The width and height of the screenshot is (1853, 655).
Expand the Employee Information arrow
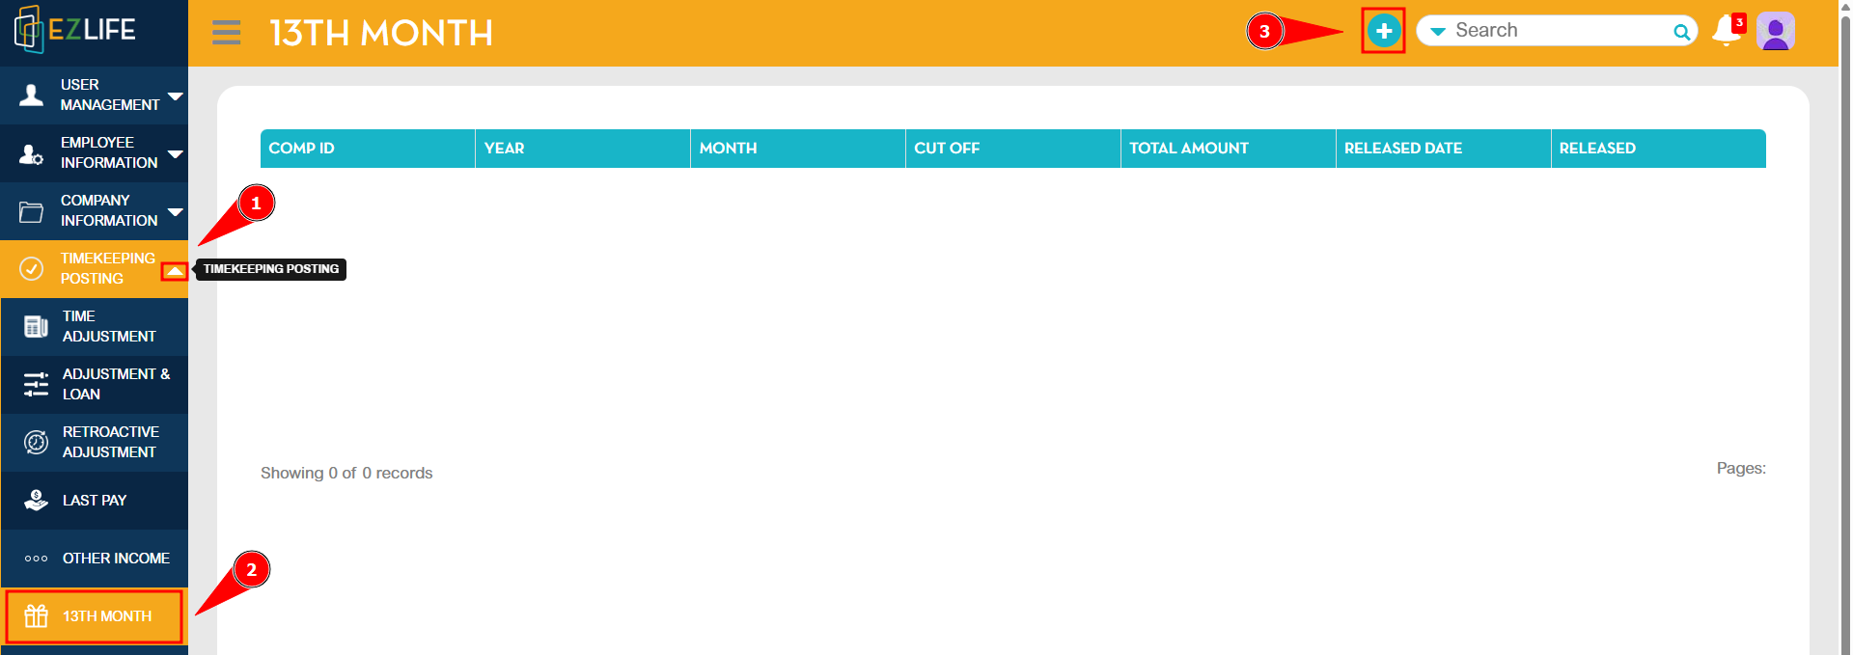tap(175, 153)
